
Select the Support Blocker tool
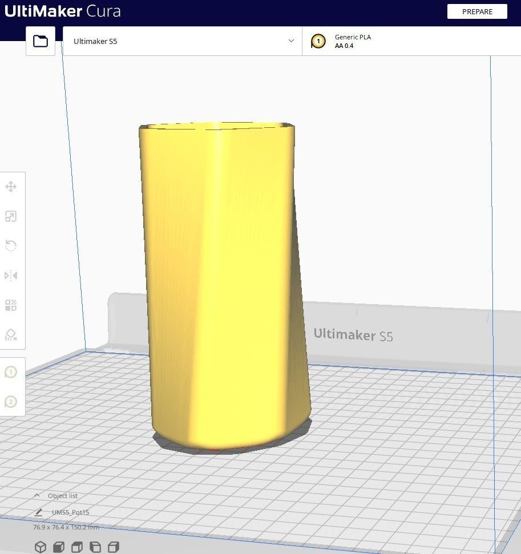click(11, 334)
